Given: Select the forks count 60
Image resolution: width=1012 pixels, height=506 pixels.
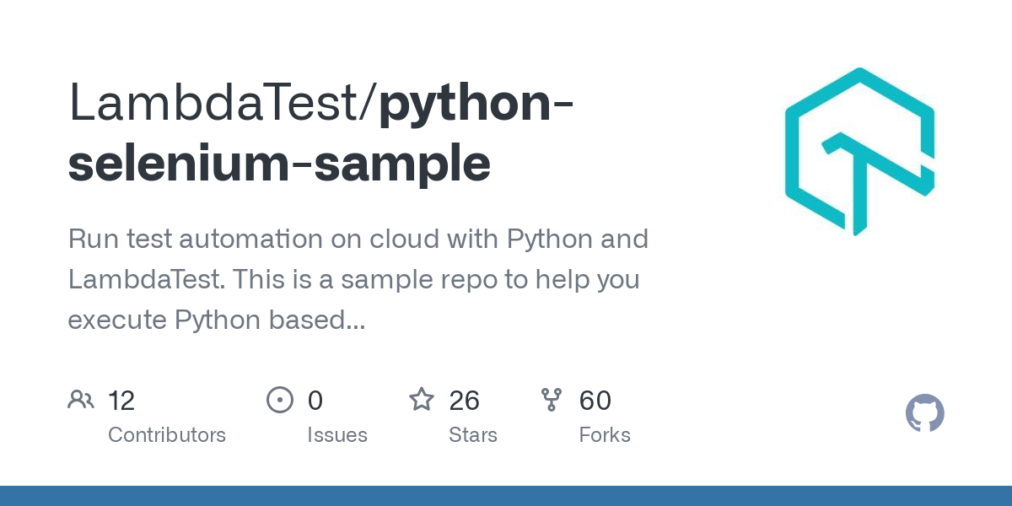Looking at the screenshot, I should pyautogui.click(x=595, y=401).
